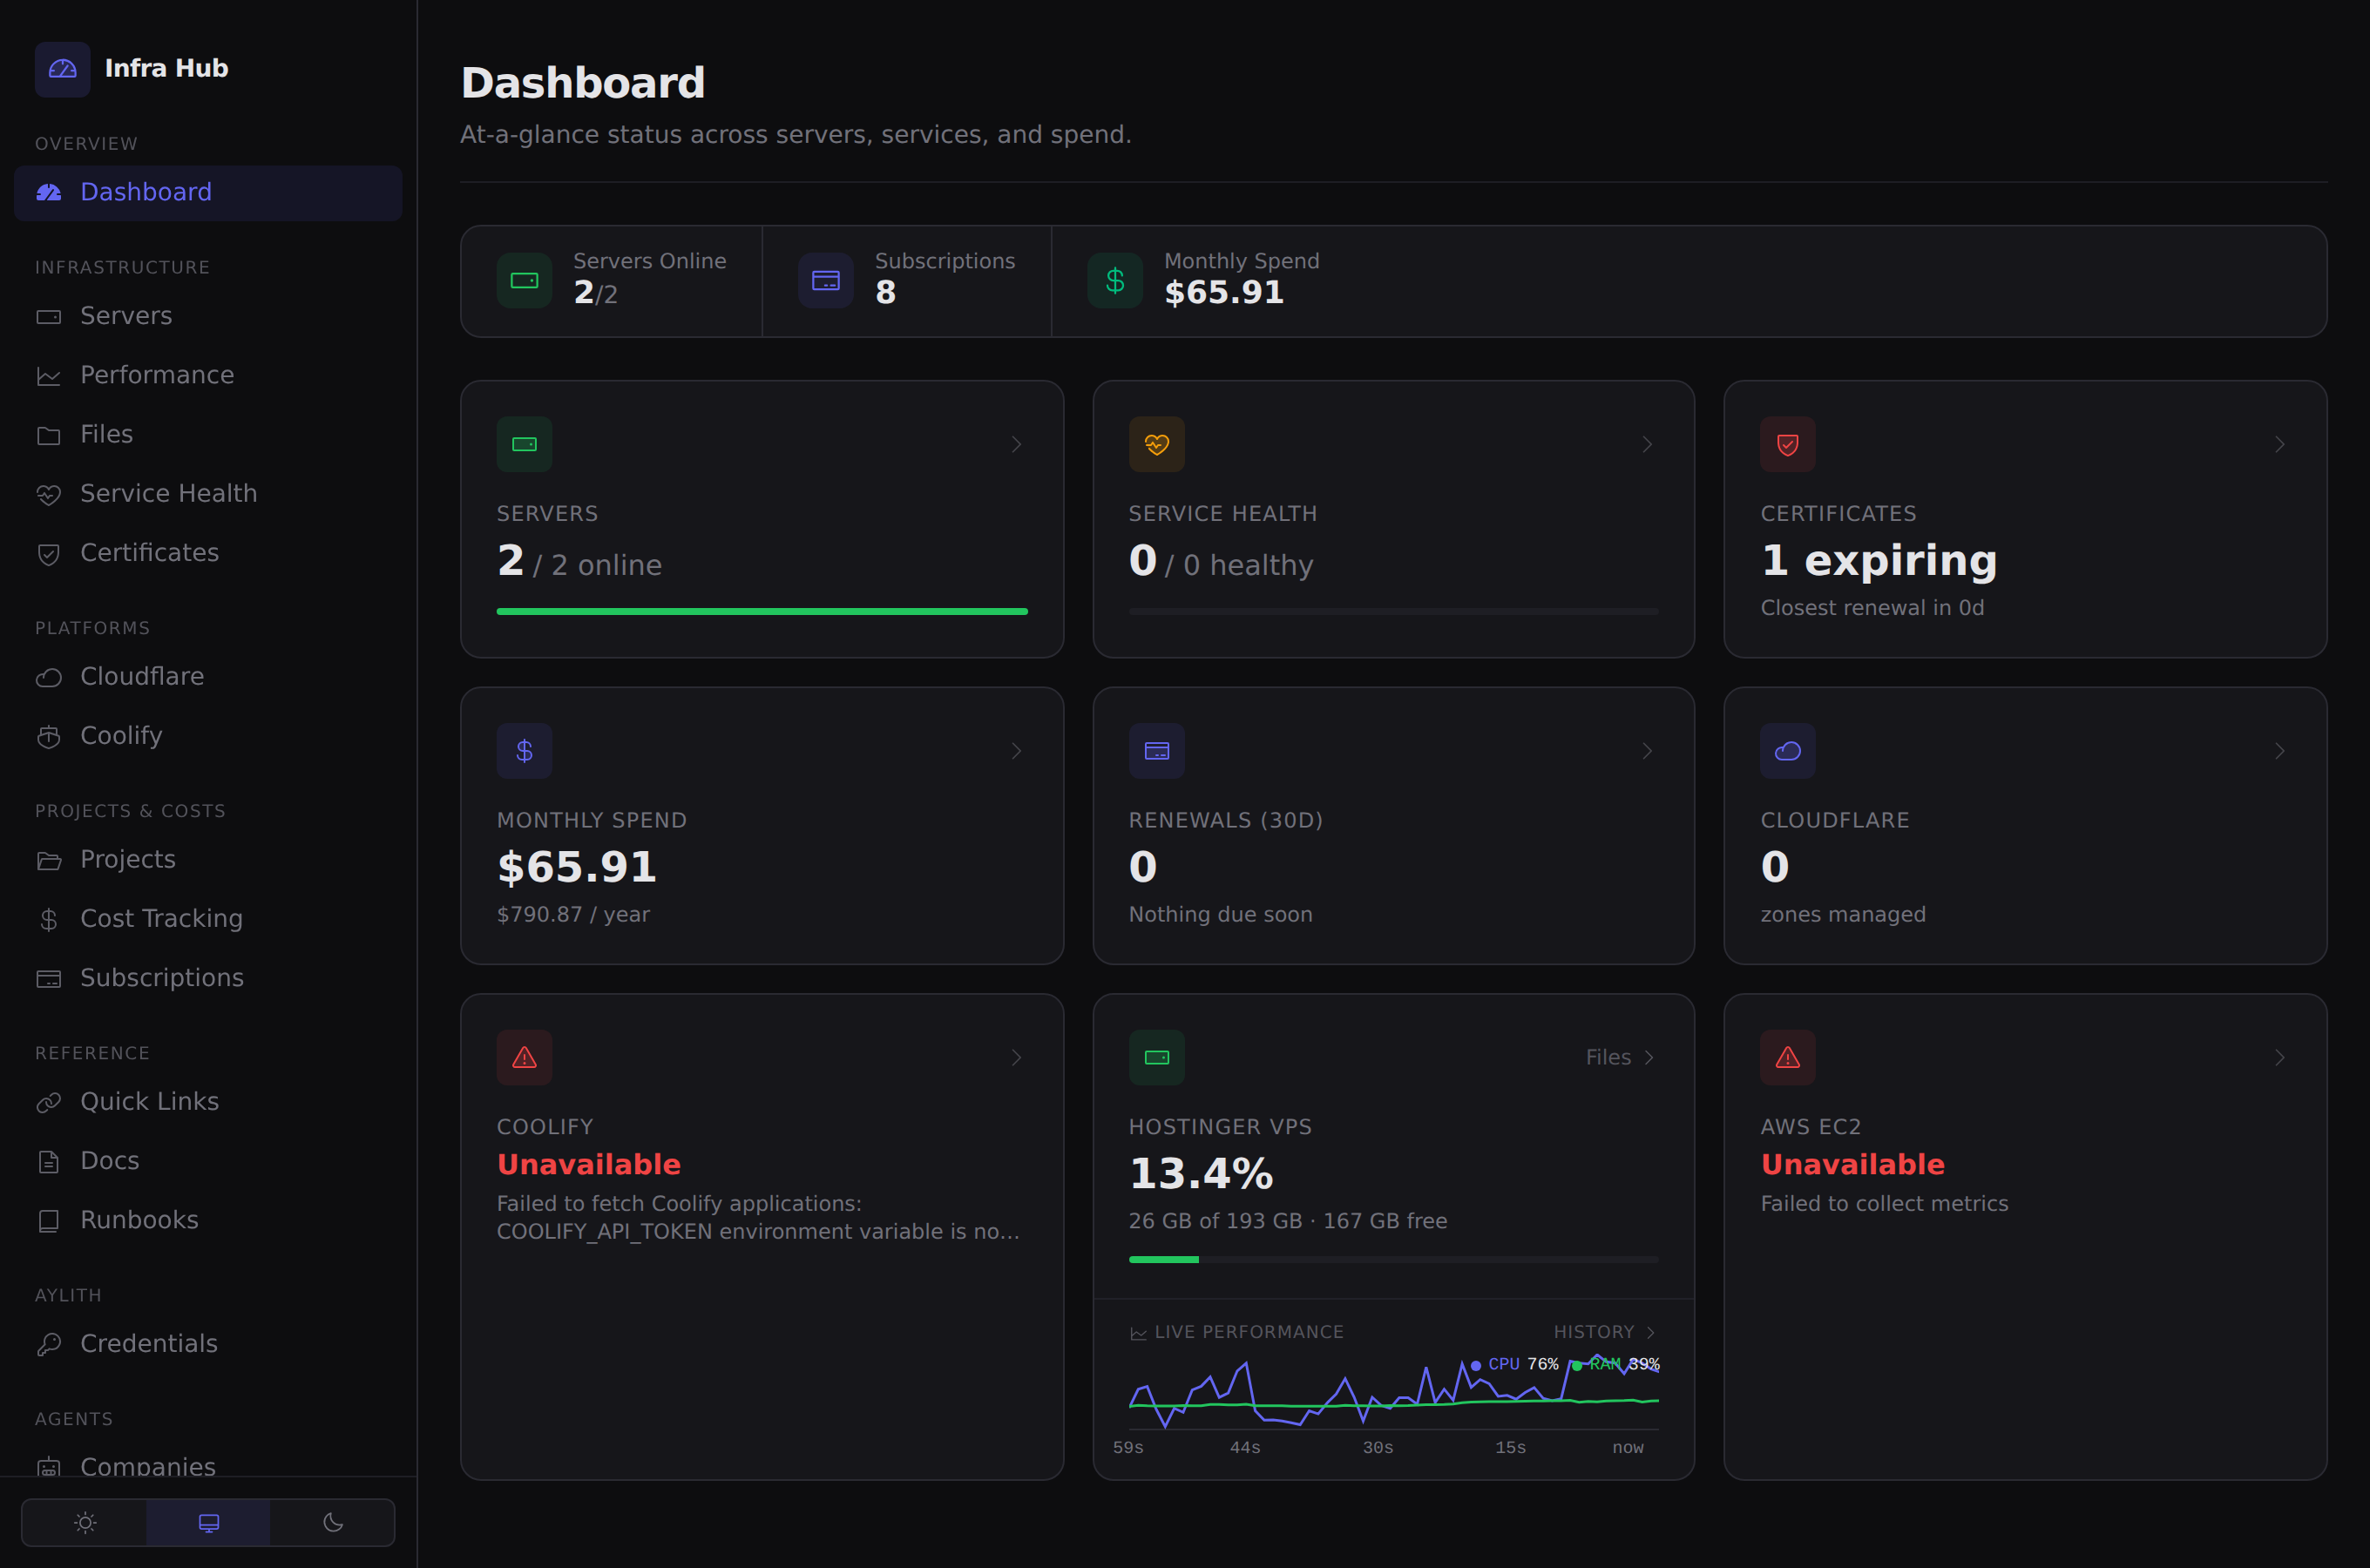Click the red shield icon on Certificates card
Image resolution: width=2370 pixels, height=1568 pixels.
coord(1787,444)
